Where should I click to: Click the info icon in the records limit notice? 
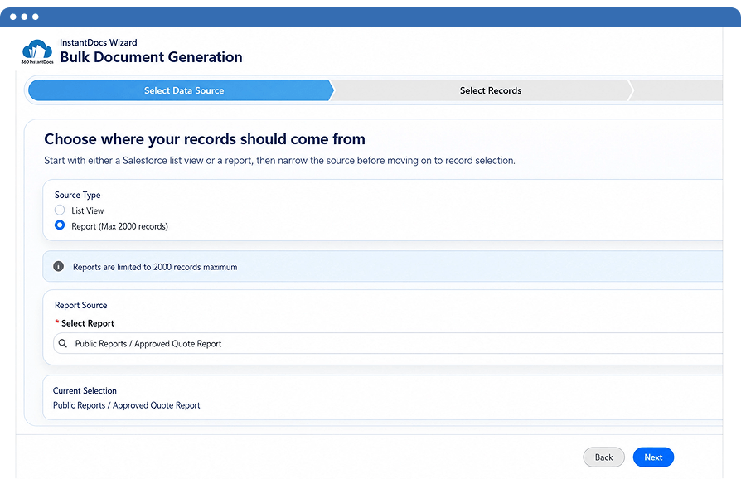pos(59,266)
